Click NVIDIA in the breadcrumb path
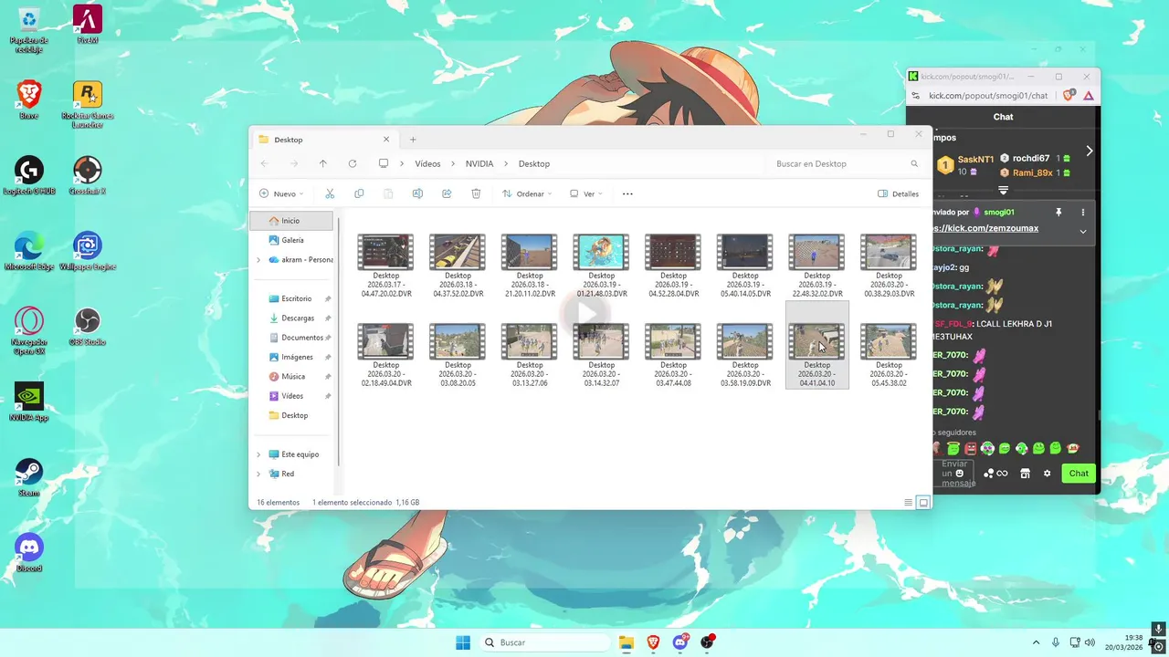1169x657 pixels. pyautogui.click(x=479, y=163)
